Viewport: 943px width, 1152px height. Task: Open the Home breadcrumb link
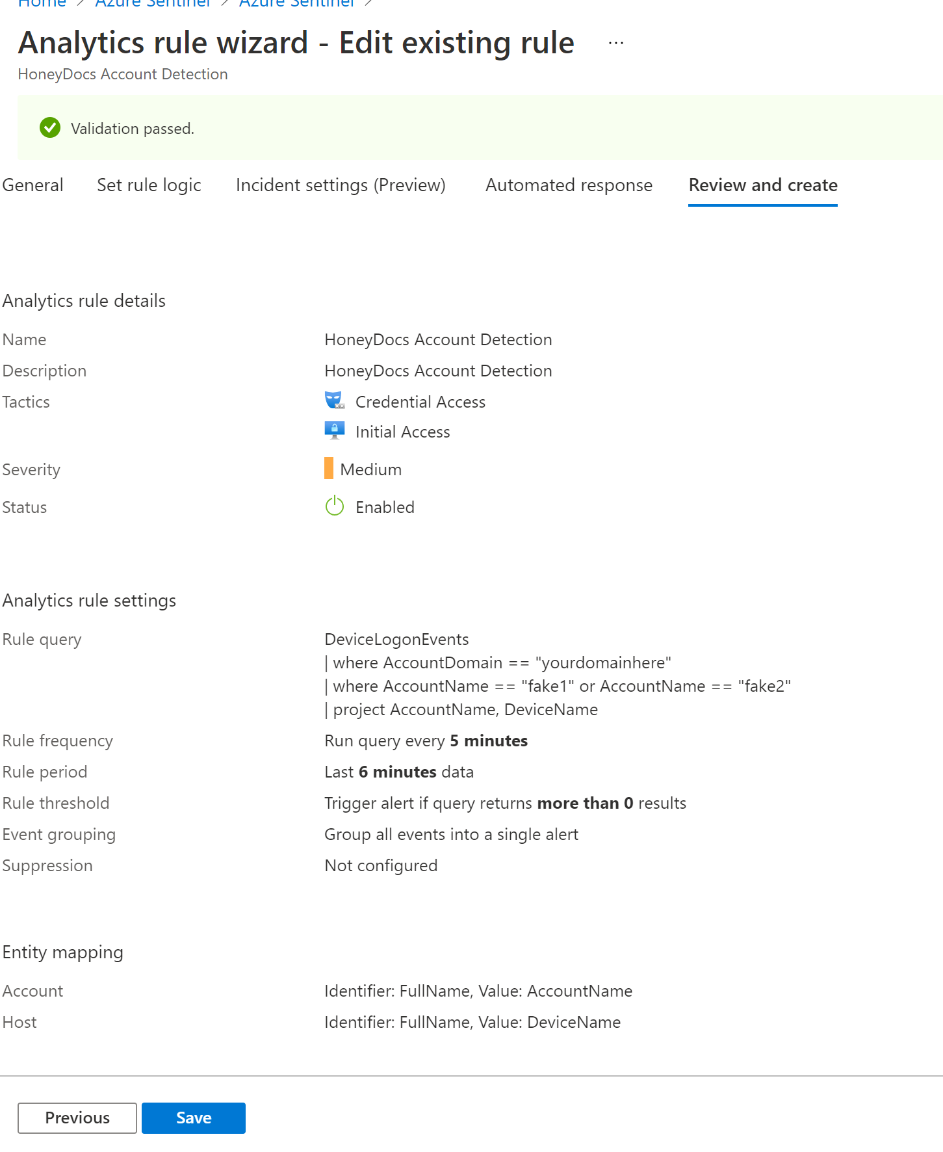tap(42, 3)
